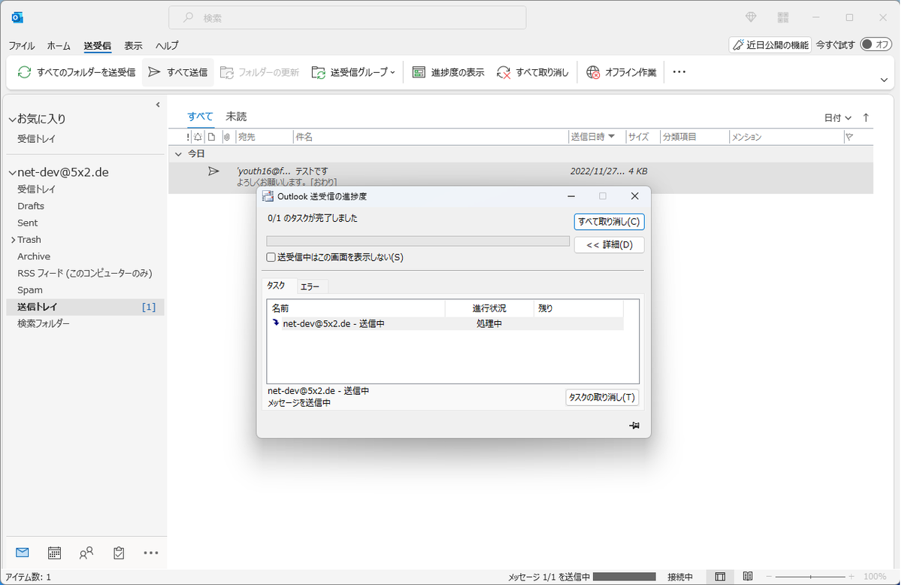Open the 表示 ribbon tab
The image size is (902, 585).
click(x=133, y=46)
